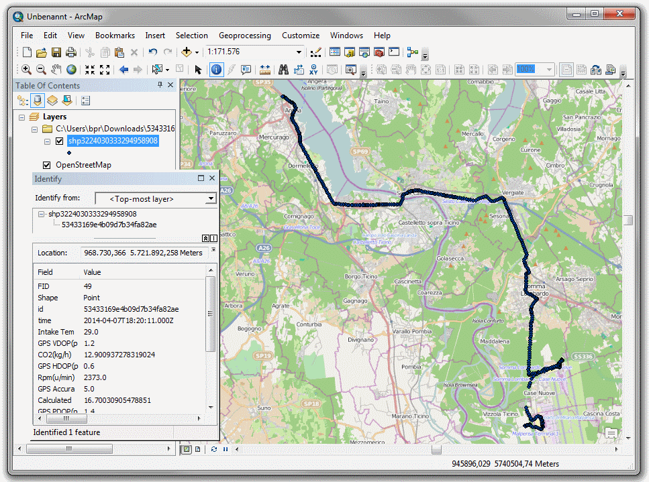This screenshot has width=649, height=482.
Task: Open the ArcToolbox red toolbox icon
Action: tap(379, 52)
